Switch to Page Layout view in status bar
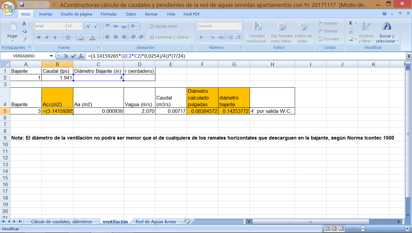 coord(334,229)
